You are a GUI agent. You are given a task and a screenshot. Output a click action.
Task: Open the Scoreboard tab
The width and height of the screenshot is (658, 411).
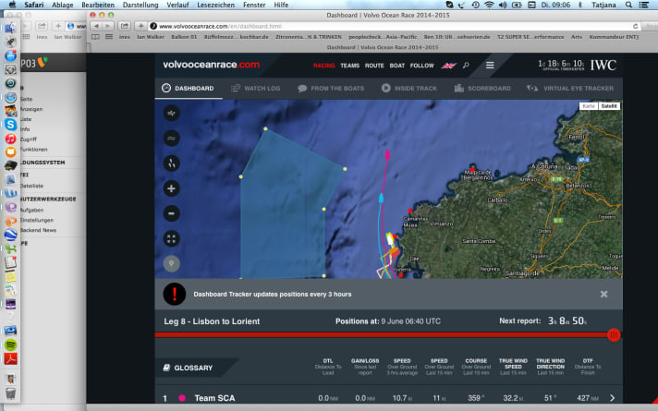coord(482,88)
